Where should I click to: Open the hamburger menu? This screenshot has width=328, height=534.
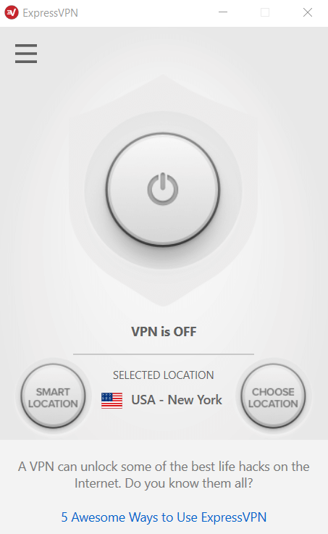(x=26, y=54)
